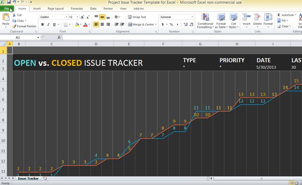The height and width of the screenshot is (185, 302).
Task: Click the Increase Font Size icon
Action: (82, 17)
